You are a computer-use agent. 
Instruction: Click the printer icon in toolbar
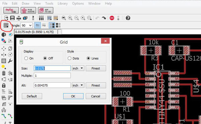click(x=19, y=18)
